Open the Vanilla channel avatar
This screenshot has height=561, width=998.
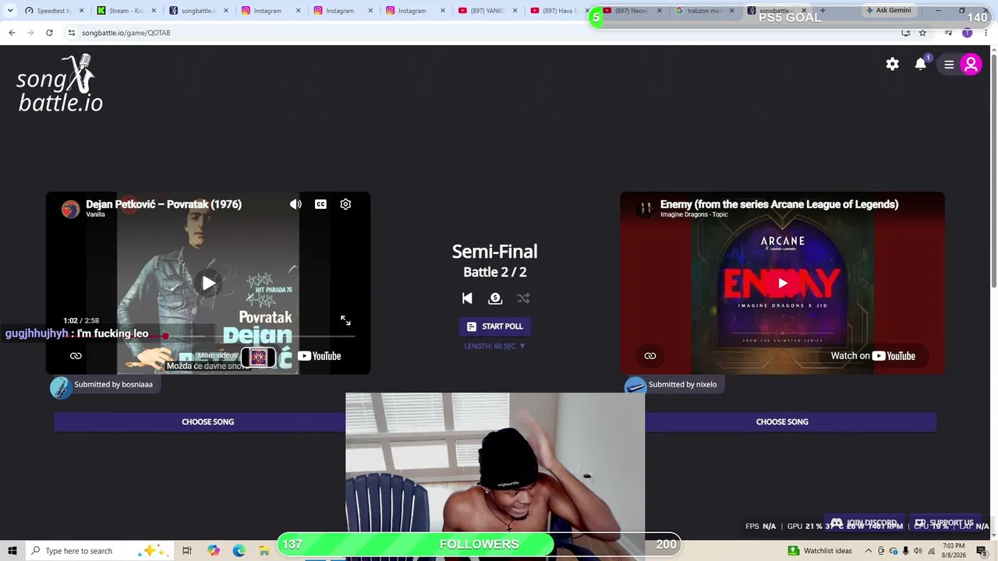pyautogui.click(x=71, y=209)
